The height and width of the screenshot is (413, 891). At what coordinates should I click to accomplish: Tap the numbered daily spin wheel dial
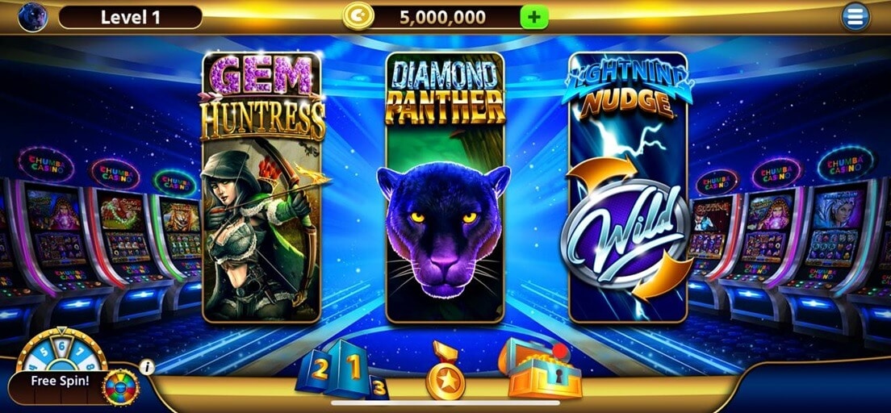(61, 349)
